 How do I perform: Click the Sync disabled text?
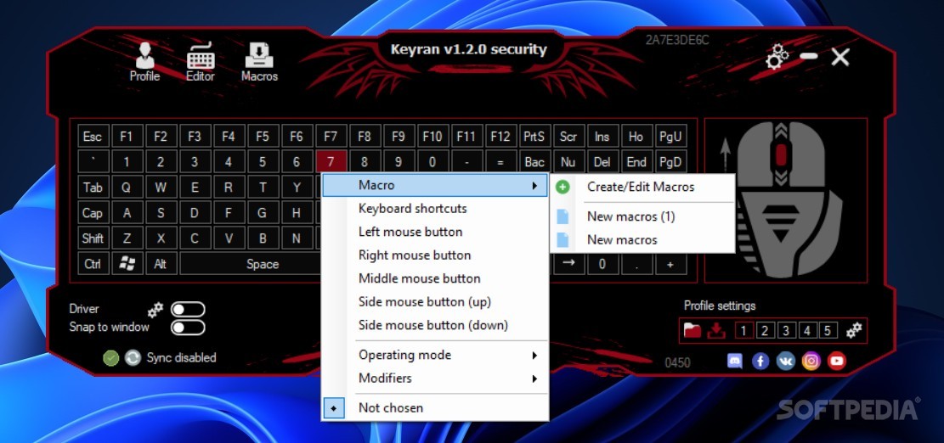tap(181, 357)
